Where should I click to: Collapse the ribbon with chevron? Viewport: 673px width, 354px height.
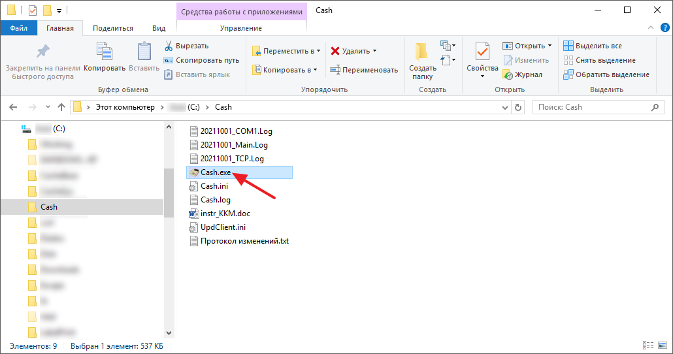pos(651,28)
